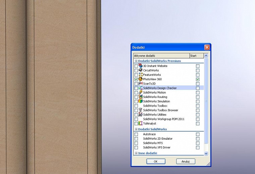255x174 pixels.
Task: Select the SolidWorks Routing row text
Action: [155, 97]
